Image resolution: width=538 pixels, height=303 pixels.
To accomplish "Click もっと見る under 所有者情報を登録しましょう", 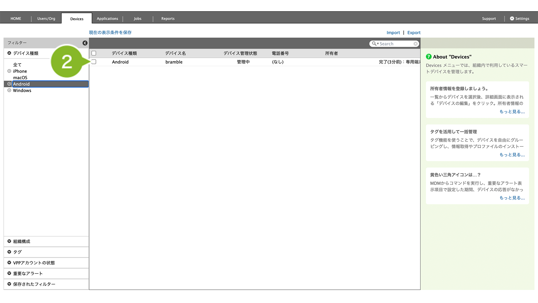I will point(512,112).
